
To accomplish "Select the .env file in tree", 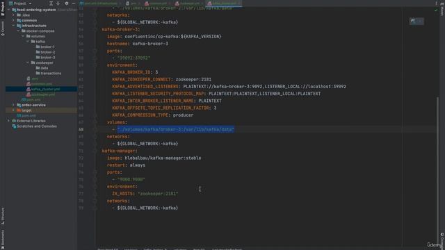I will click(x=33, y=78).
